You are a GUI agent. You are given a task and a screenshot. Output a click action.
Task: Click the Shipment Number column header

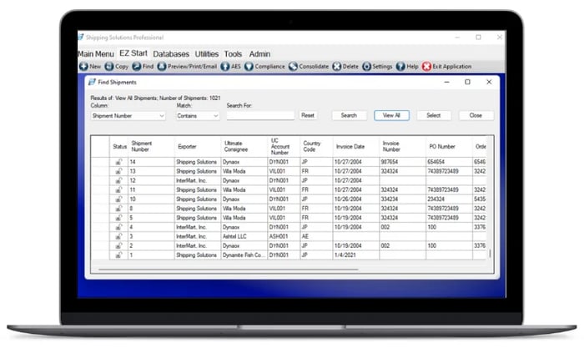click(151, 146)
